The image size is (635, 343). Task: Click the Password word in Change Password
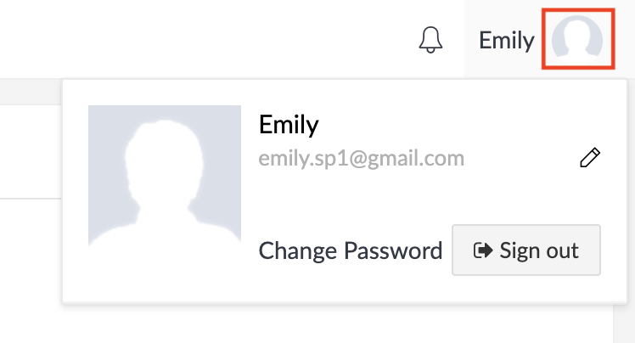click(x=393, y=250)
